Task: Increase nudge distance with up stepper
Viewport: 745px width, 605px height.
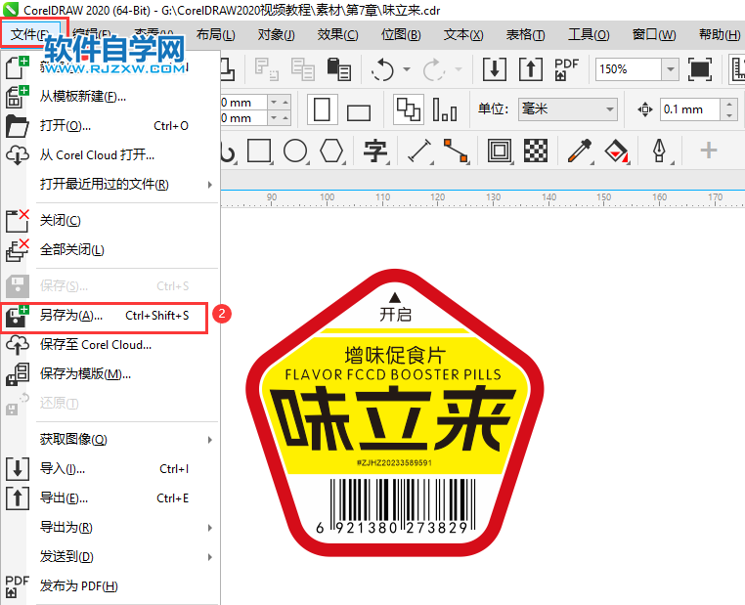Action: pos(728,104)
